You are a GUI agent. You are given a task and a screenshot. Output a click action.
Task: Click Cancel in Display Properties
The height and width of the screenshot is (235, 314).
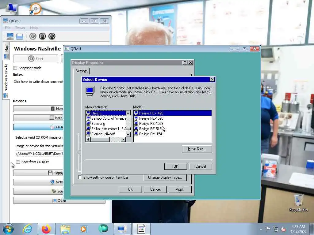click(155, 189)
